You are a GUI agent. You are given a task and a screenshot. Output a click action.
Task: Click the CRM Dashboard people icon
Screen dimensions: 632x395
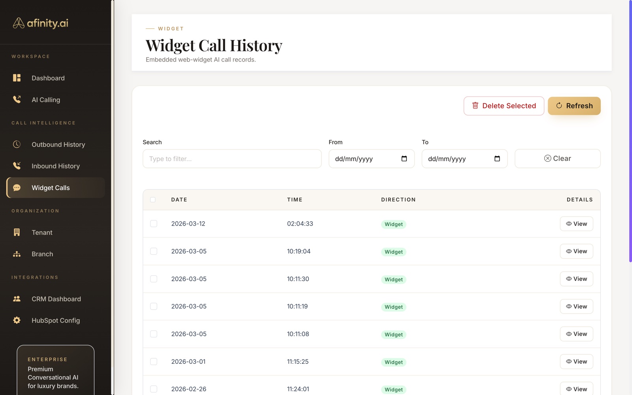(17, 299)
